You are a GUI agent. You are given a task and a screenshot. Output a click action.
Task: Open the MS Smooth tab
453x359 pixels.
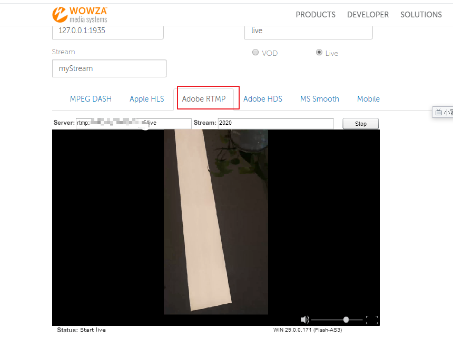click(319, 99)
